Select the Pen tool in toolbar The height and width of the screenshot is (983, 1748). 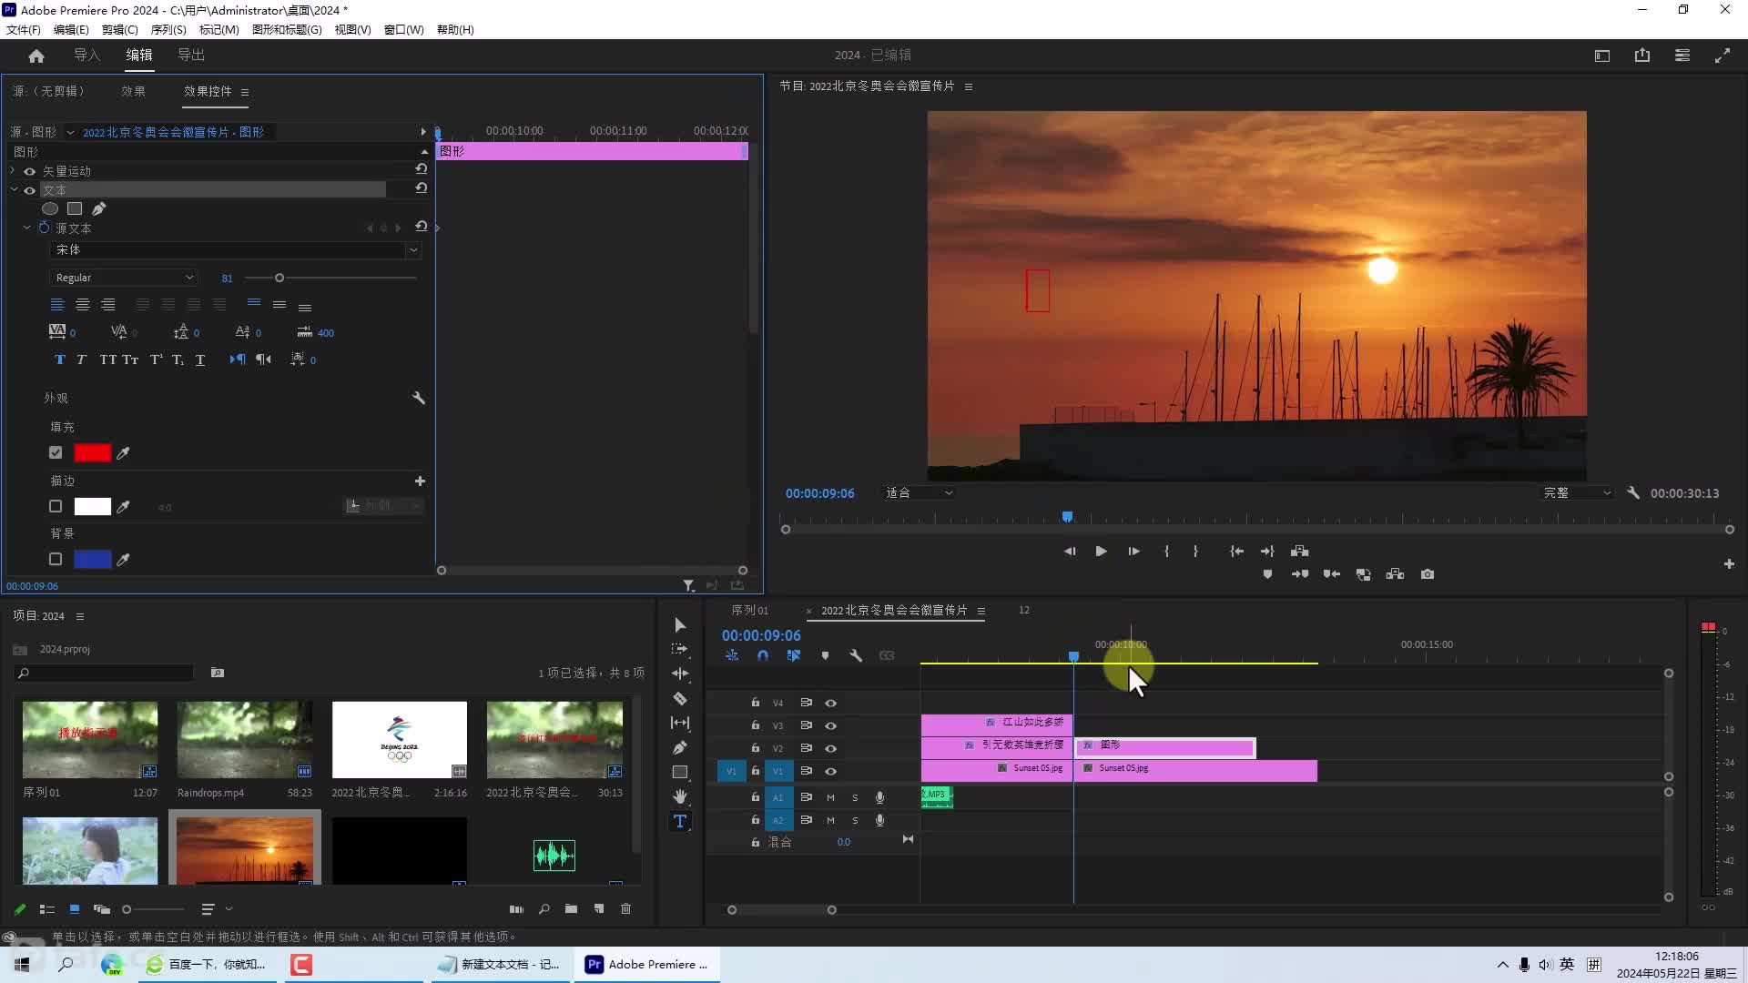point(680,747)
